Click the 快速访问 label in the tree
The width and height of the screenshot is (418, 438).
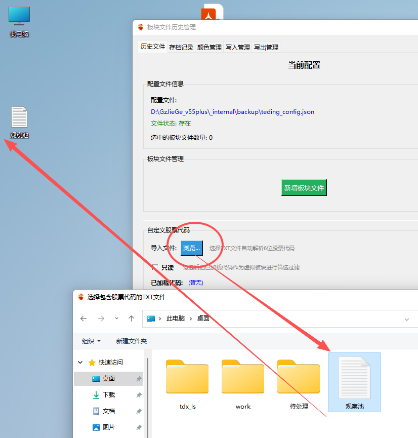pyautogui.click(x=111, y=363)
